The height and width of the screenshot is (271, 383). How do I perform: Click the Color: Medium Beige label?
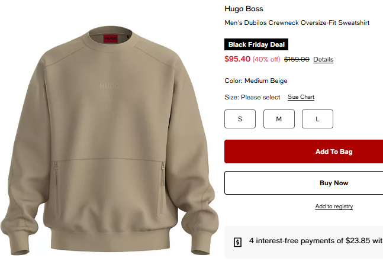click(x=256, y=81)
